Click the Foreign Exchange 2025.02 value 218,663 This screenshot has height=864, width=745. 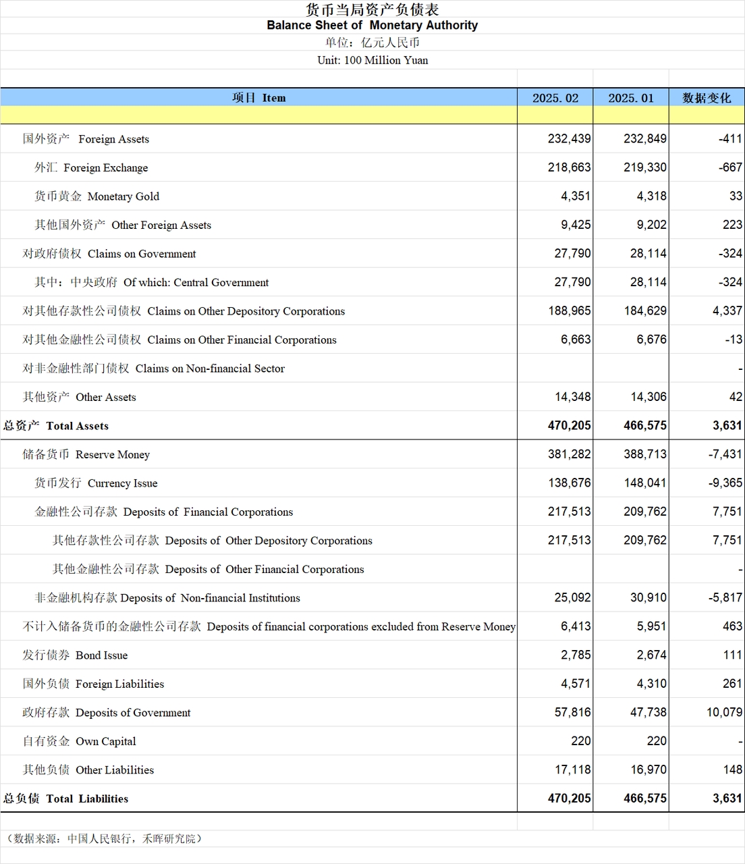(569, 167)
